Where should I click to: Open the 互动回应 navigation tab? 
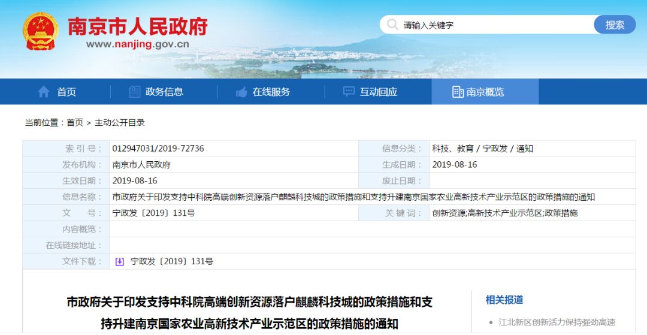(x=379, y=92)
